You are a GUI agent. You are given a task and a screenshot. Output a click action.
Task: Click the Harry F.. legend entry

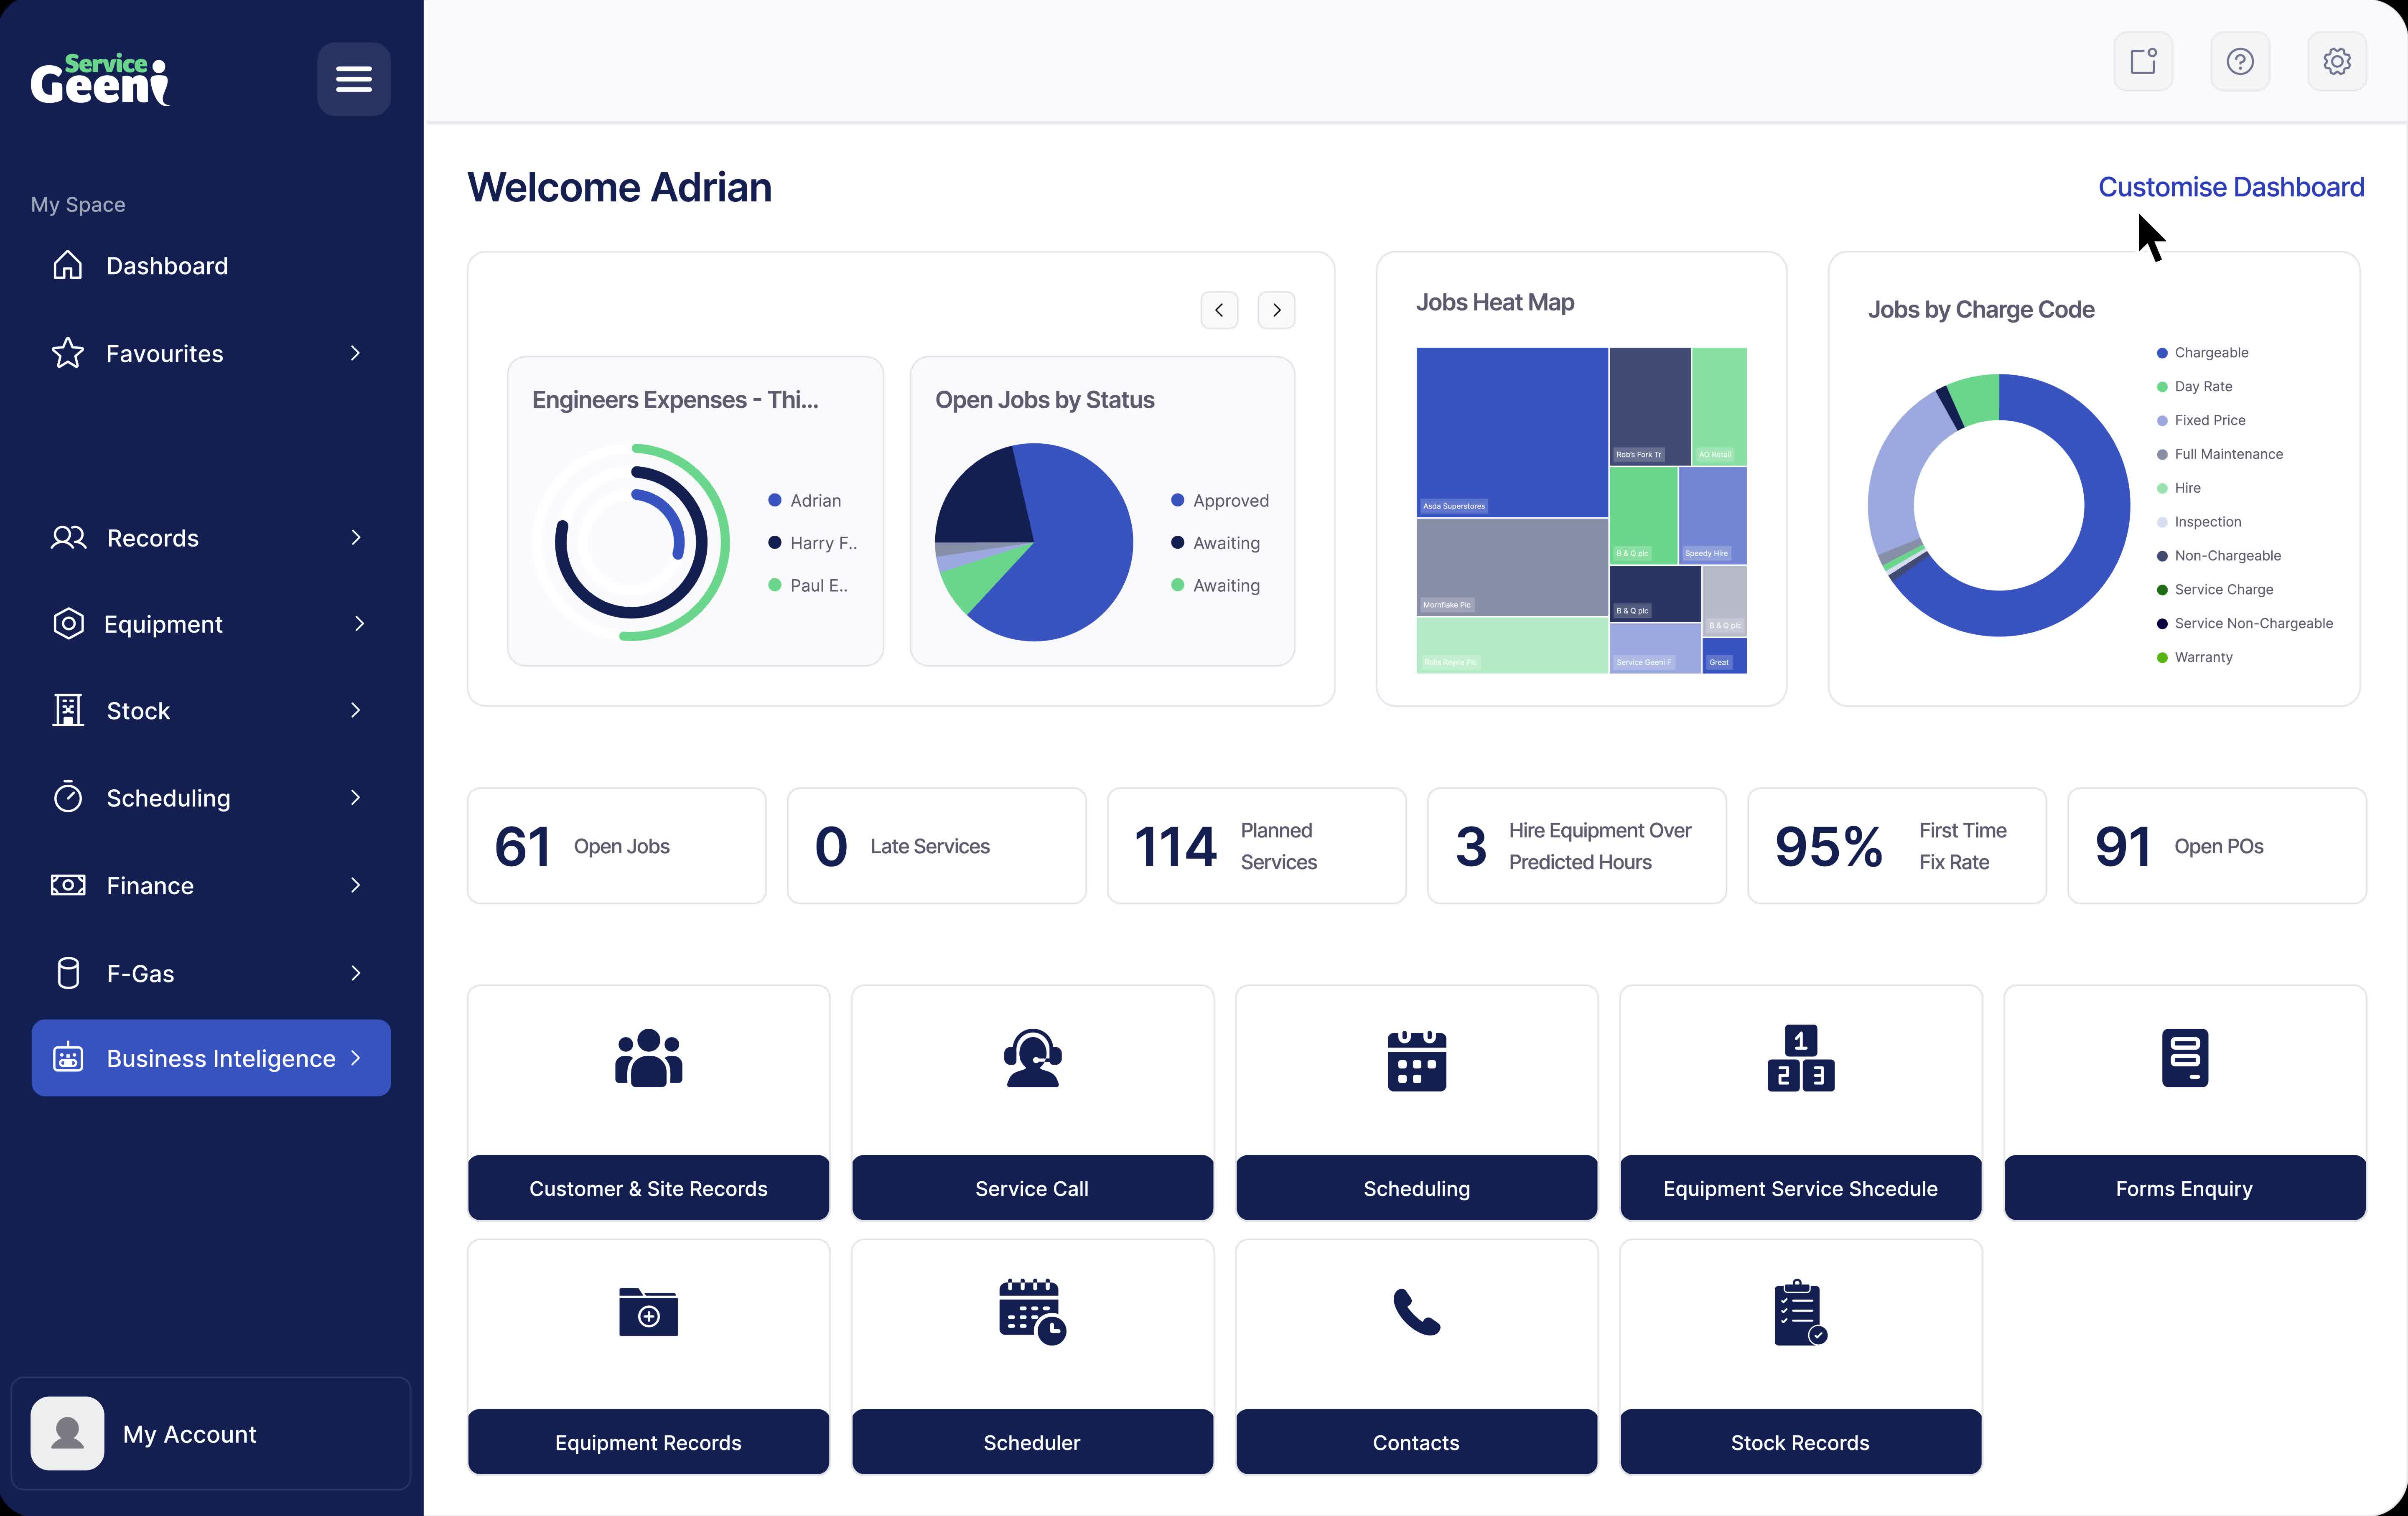click(812, 543)
